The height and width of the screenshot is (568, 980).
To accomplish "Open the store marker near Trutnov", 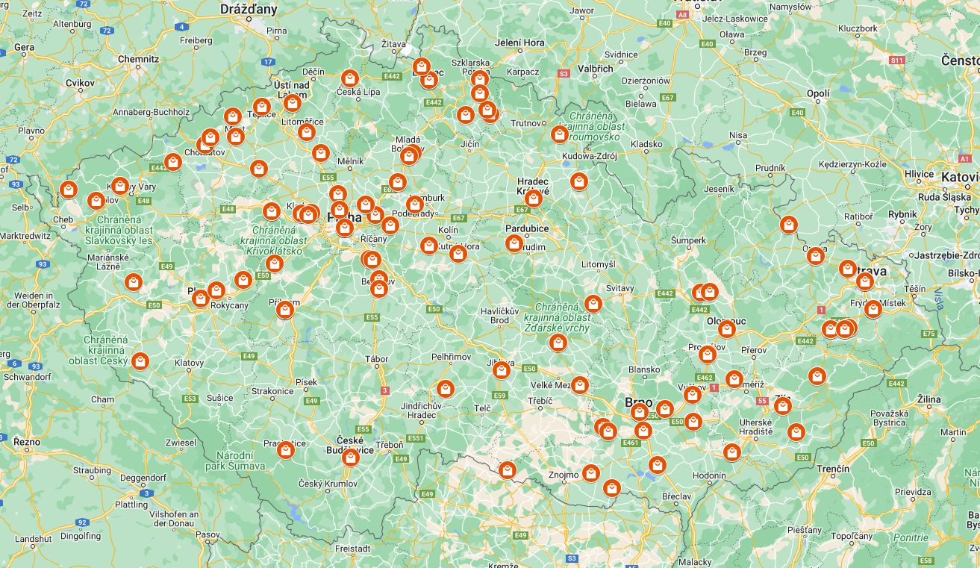I will [x=559, y=134].
